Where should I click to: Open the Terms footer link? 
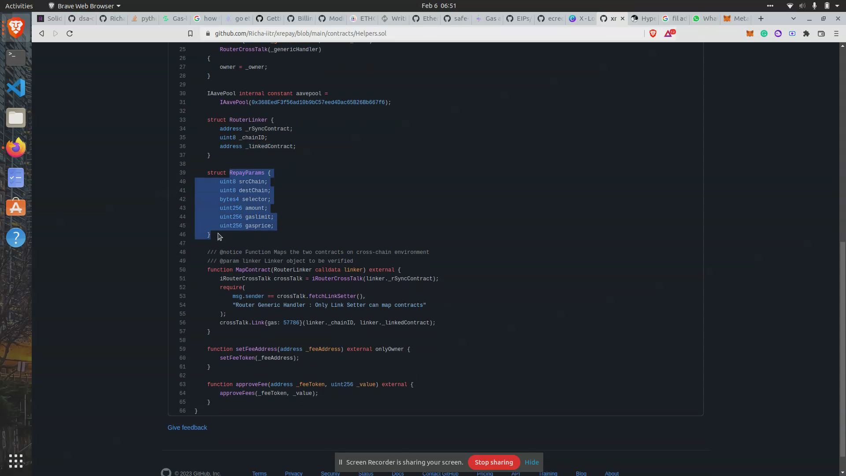[259, 473]
